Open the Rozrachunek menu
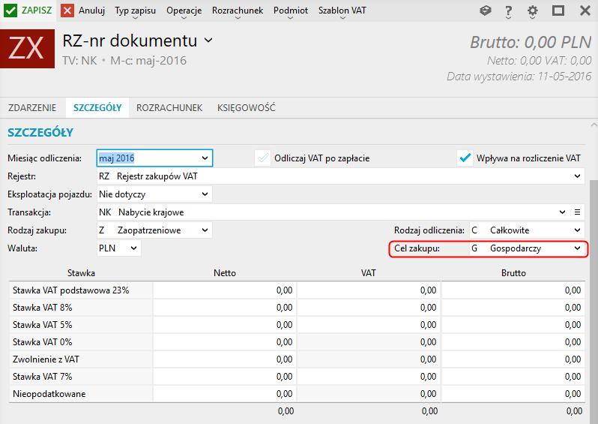The height and width of the screenshot is (424, 598). 238,11
